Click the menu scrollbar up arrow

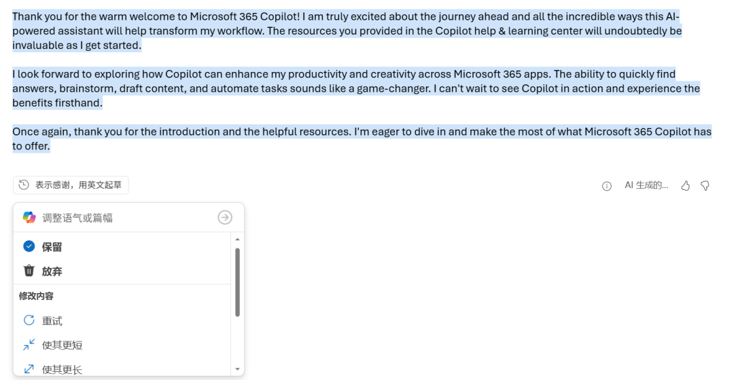coord(237,240)
